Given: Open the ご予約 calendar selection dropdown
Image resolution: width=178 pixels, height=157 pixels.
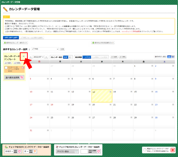Looking at the screenshot, I should point(45,49).
